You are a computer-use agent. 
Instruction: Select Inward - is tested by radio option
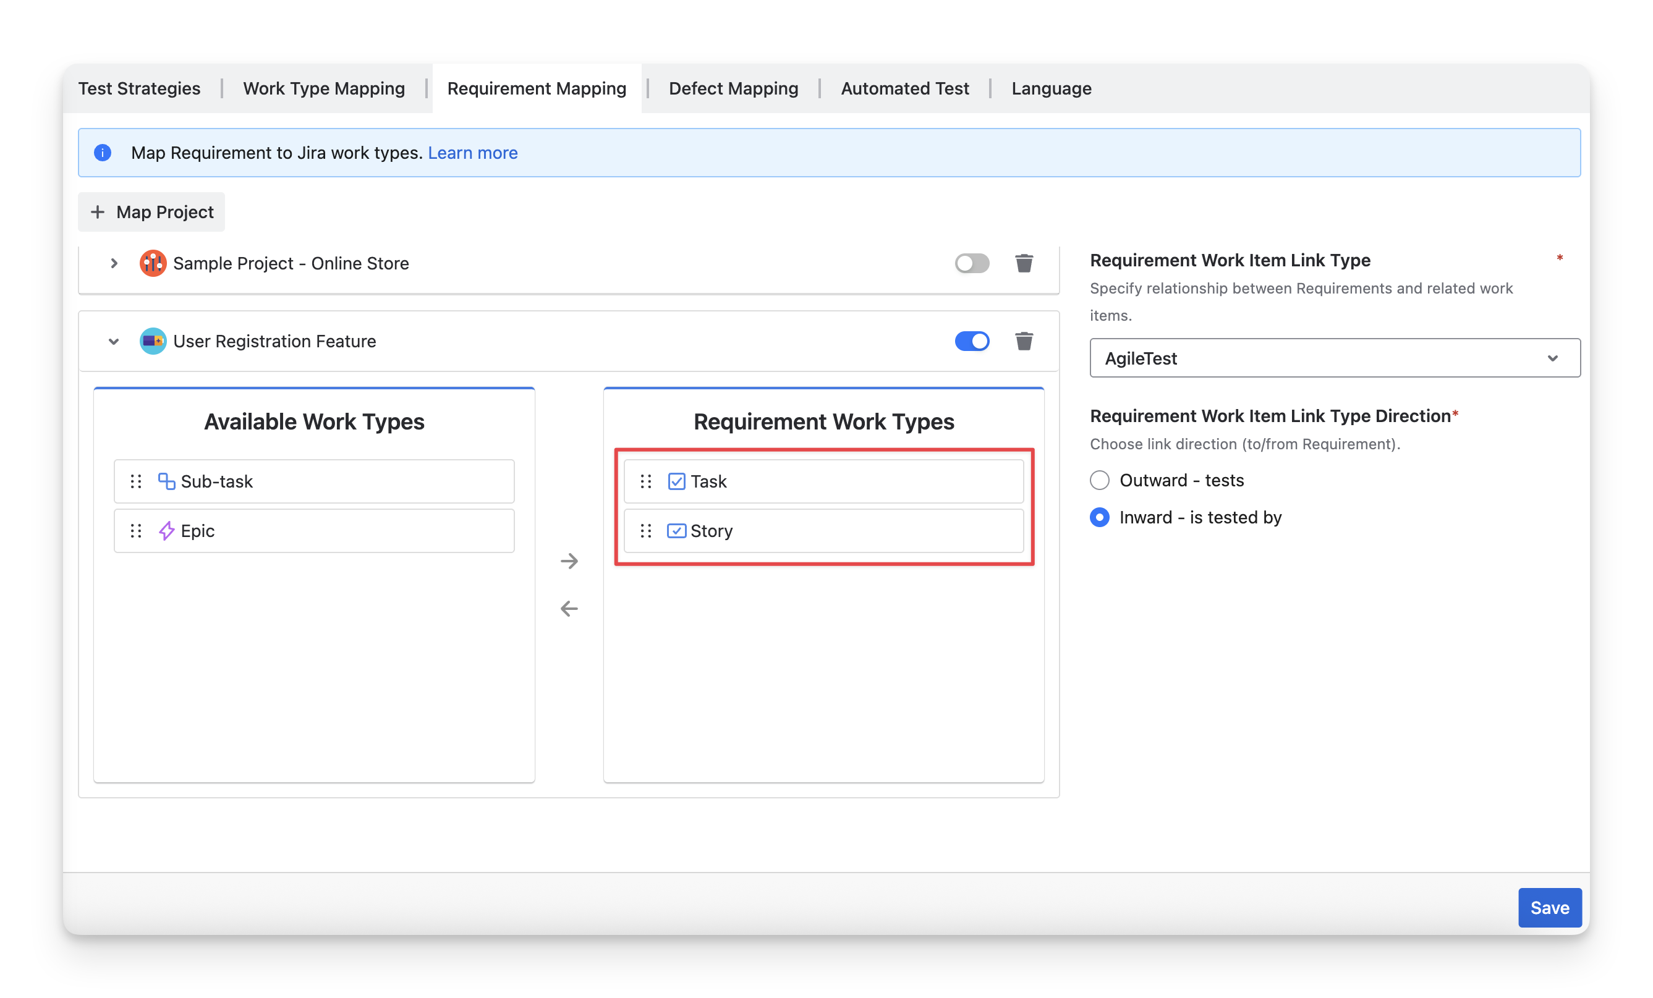click(1100, 517)
